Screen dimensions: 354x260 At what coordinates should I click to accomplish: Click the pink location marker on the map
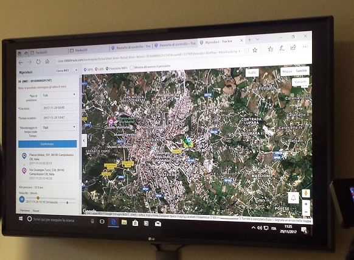click(111, 122)
